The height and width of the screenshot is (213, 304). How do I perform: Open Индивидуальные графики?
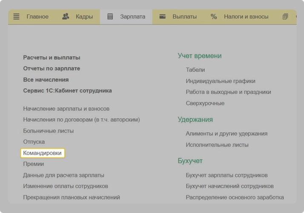[x=221, y=81]
